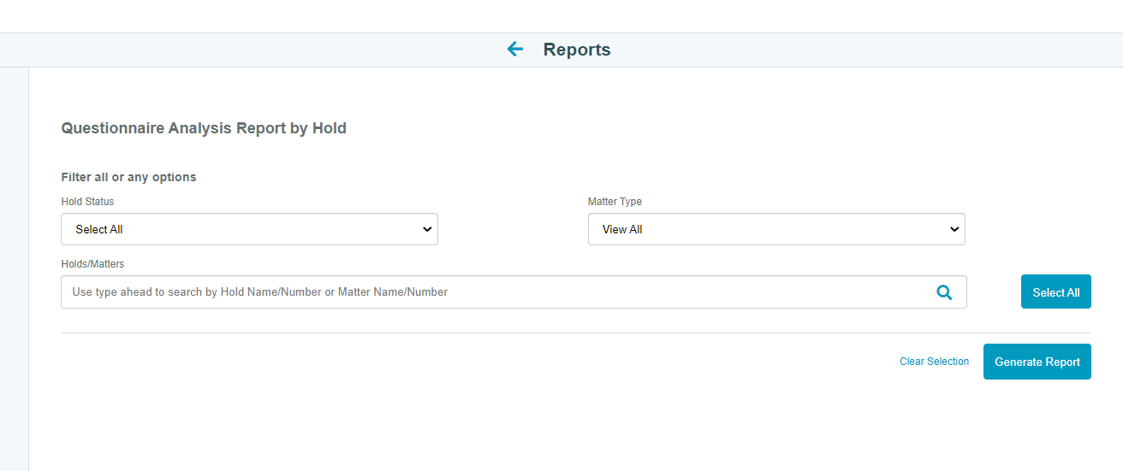Click the Generate Report button
The height and width of the screenshot is (471, 1123).
[1037, 362]
